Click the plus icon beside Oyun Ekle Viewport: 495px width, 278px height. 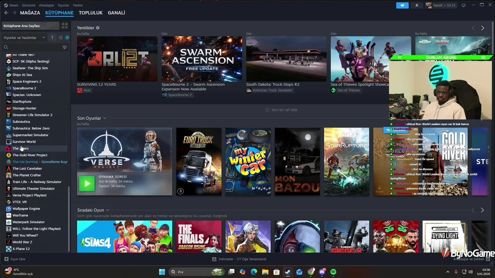(6, 259)
